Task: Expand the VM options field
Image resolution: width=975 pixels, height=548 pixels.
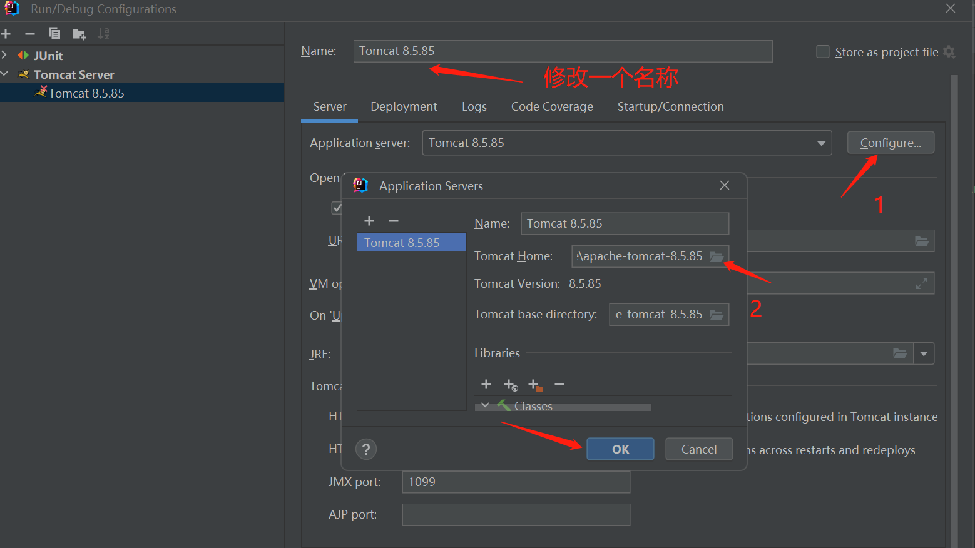Action: coord(922,283)
